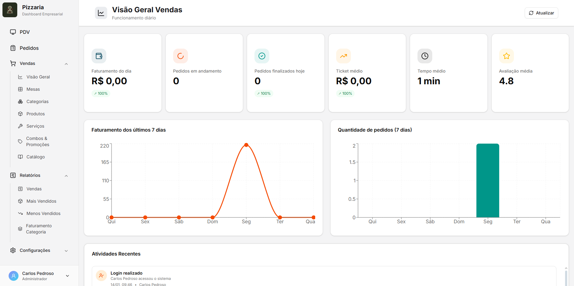
Task: Click the Avaliação média star icon
Action: (506, 56)
